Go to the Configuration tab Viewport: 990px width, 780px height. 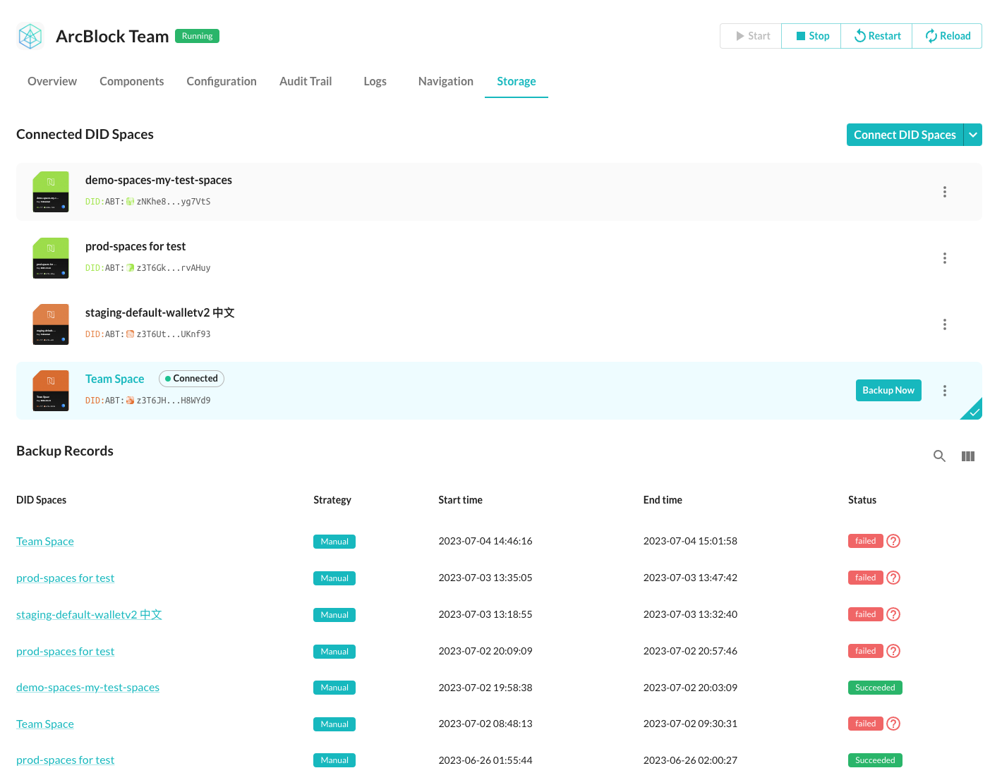[x=222, y=81]
